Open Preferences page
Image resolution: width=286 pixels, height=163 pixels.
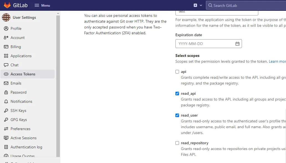pos(28,129)
